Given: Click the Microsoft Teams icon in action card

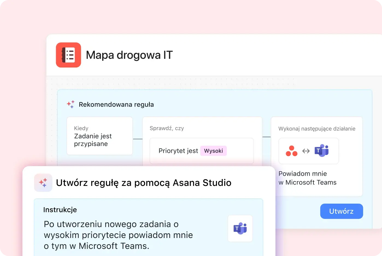Looking at the screenshot, I should [322, 151].
